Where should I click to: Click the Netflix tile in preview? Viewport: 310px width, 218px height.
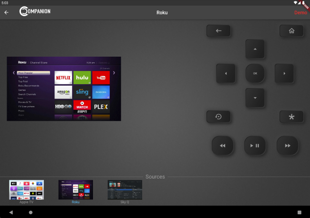click(x=63, y=78)
